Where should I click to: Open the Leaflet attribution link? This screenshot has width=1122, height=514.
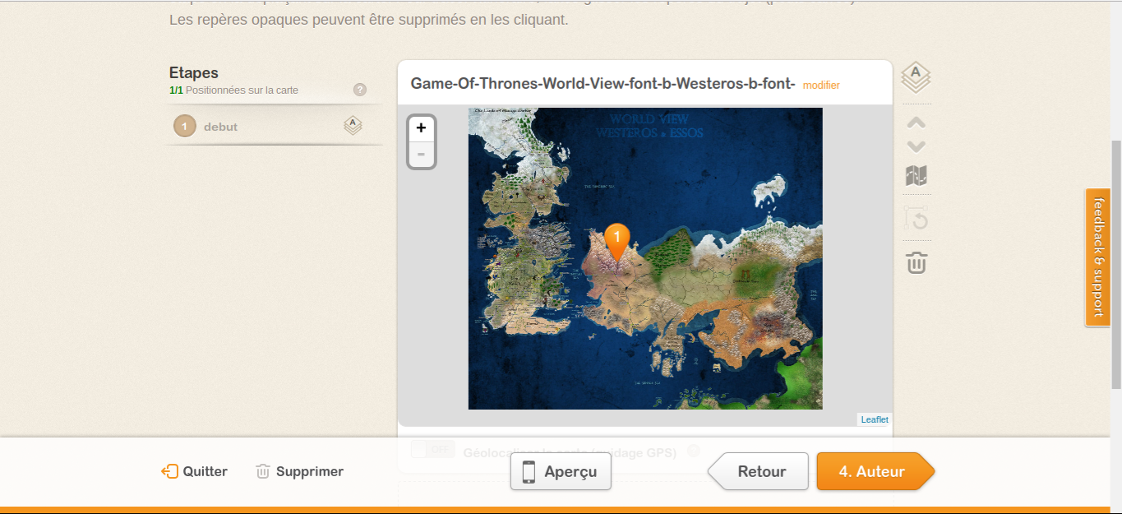pyautogui.click(x=875, y=419)
